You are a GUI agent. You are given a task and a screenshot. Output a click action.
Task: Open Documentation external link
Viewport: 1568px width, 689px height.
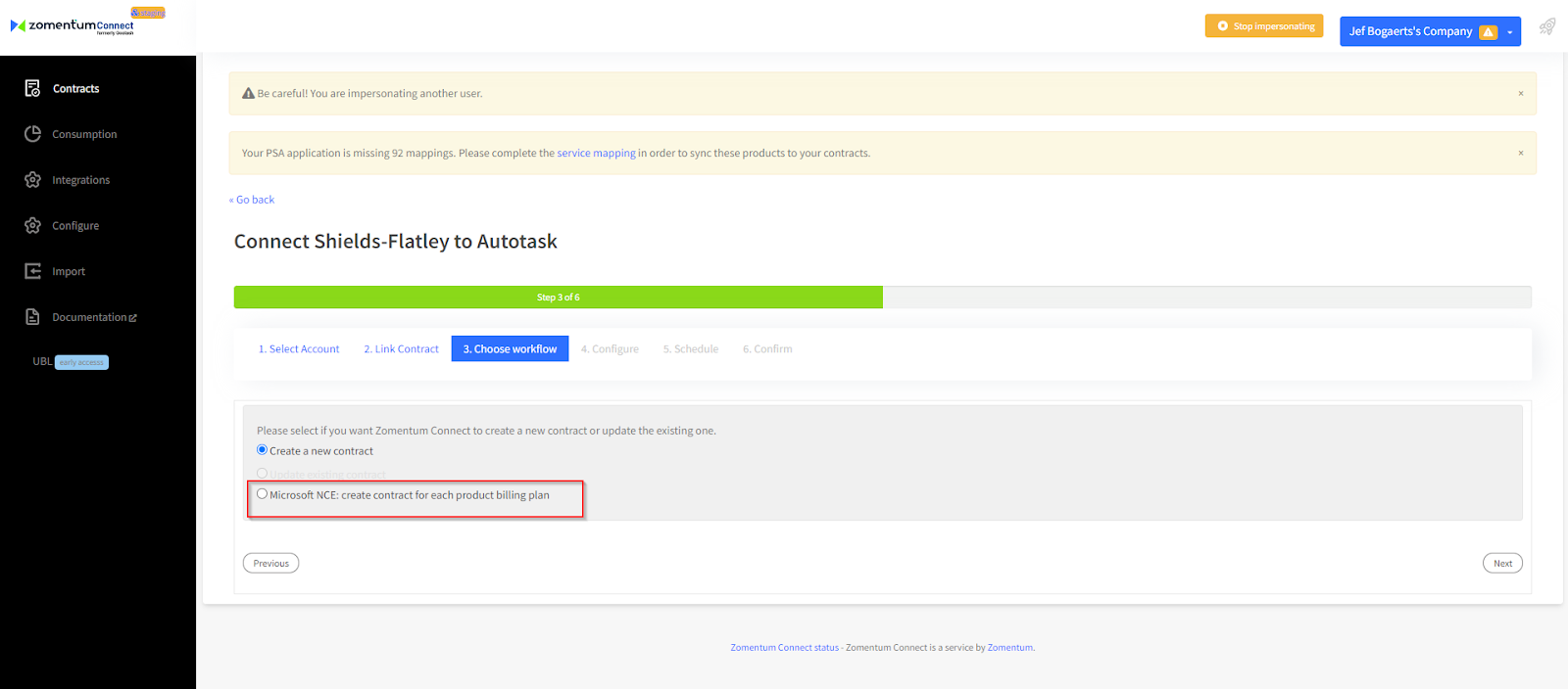(x=94, y=317)
